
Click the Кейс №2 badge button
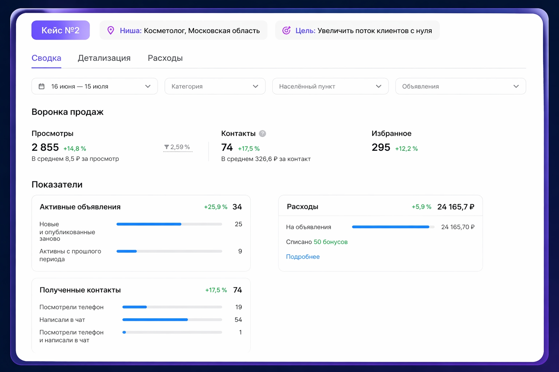[x=60, y=30]
